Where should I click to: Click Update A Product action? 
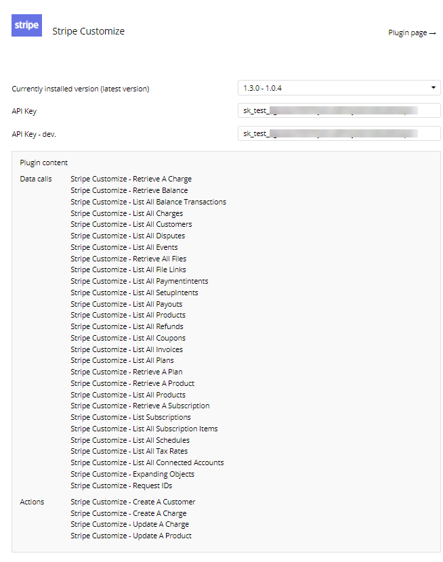coord(131,536)
